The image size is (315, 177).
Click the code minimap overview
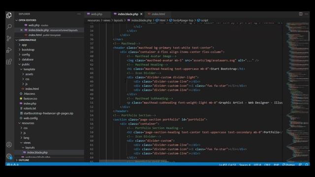[x=298, y=92]
